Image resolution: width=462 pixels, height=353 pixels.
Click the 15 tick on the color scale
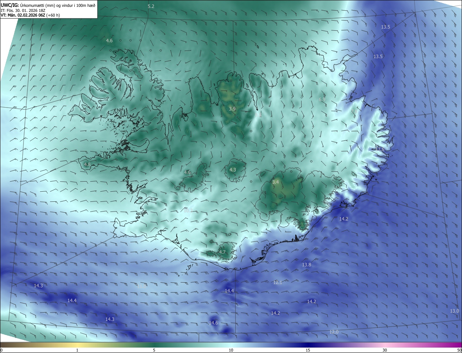308,350
